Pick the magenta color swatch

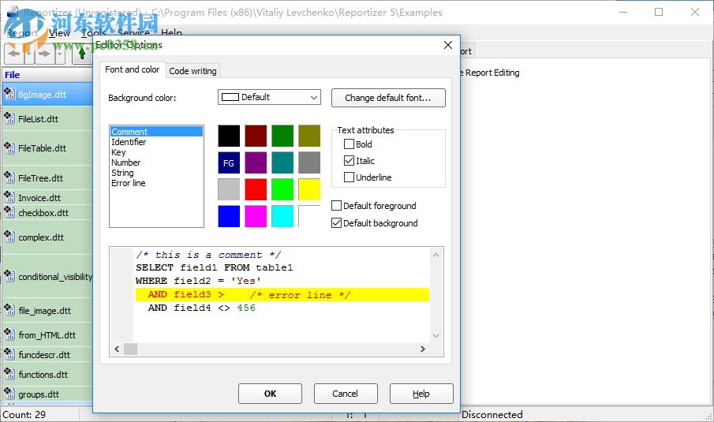(256, 216)
